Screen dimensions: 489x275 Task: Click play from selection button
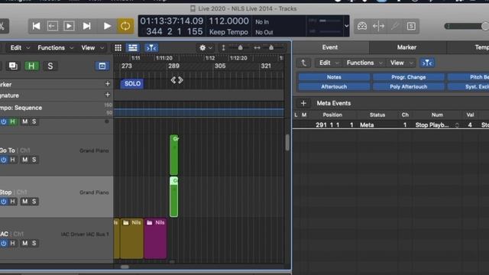click(x=69, y=26)
